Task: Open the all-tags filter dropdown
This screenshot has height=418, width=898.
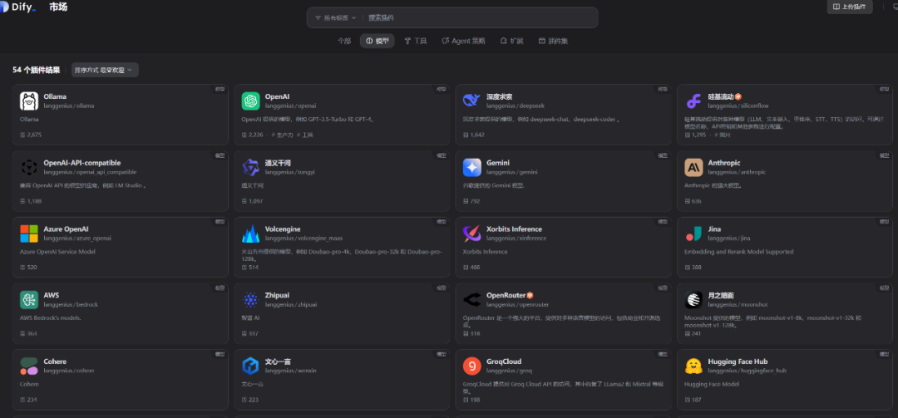Action: click(x=335, y=17)
